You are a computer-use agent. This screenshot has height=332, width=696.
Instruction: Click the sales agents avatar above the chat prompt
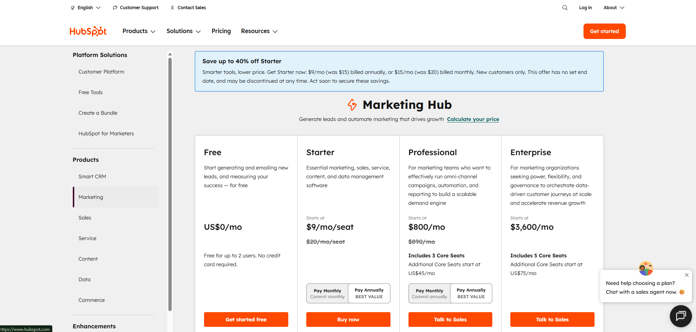(646, 268)
